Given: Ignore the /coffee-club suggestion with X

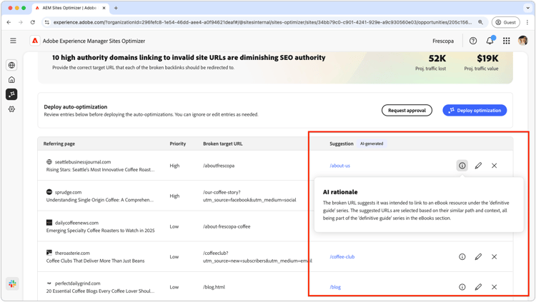Looking at the screenshot, I should pos(495,256).
